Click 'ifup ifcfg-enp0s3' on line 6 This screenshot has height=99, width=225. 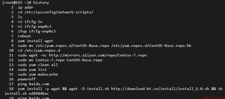[37, 31]
